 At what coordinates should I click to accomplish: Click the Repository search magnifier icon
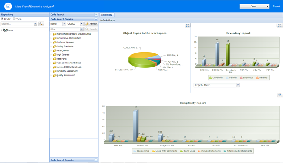[41, 24]
